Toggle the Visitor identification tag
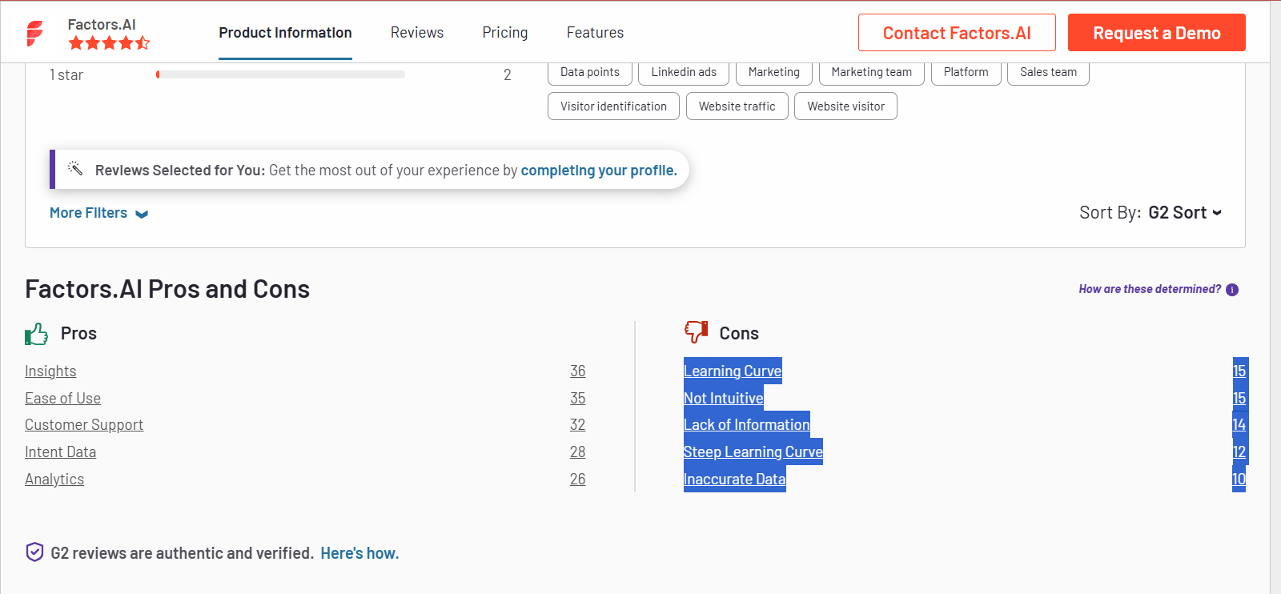This screenshot has width=1281, height=594. coord(613,106)
